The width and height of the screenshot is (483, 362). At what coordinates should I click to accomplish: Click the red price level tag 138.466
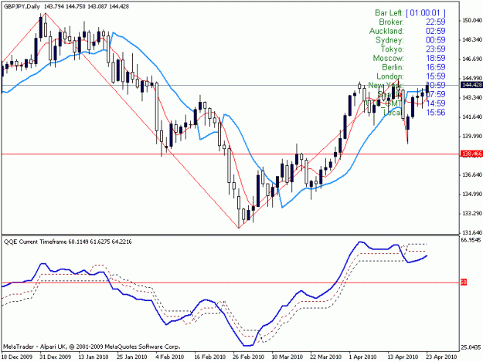pyautogui.click(x=471, y=154)
